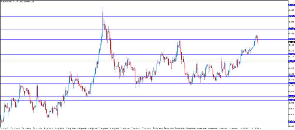Click the EURUSD,H4 chart title text
This screenshot has width=295, height=130.
[8, 2]
